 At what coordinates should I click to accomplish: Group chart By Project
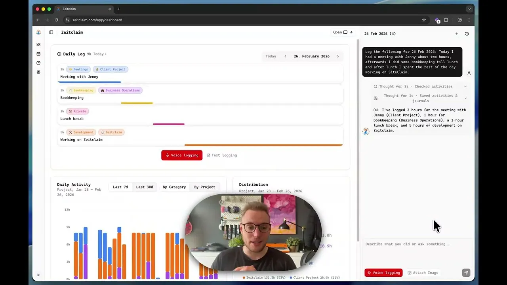[205, 187]
